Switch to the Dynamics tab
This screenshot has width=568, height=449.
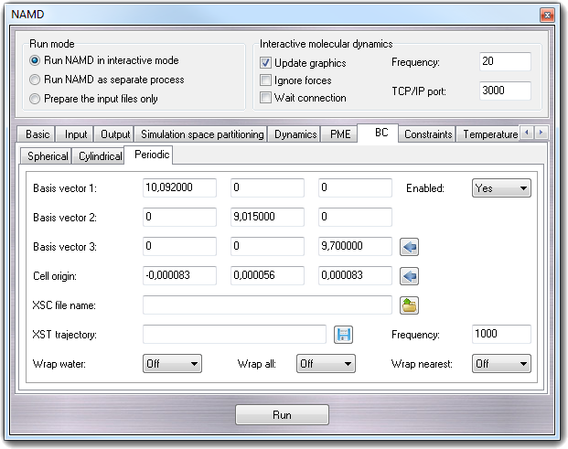(x=295, y=134)
